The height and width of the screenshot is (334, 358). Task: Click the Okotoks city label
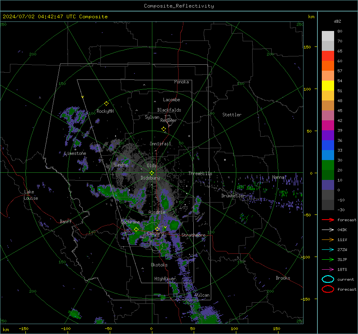(159, 265)
